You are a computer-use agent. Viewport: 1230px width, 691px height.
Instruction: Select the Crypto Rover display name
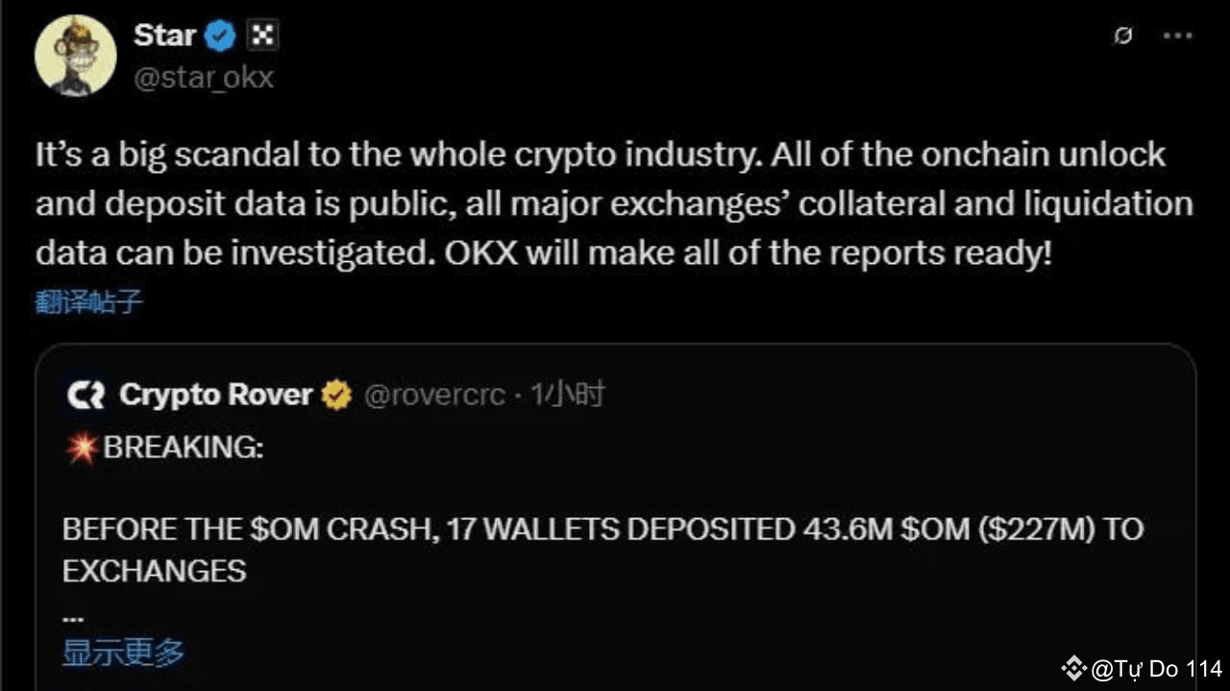pos(215,394)
